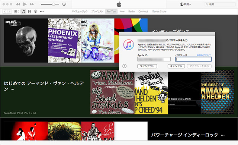Switch to the New tab
This screenshot has height=145, width=238.
click(122, 12)
